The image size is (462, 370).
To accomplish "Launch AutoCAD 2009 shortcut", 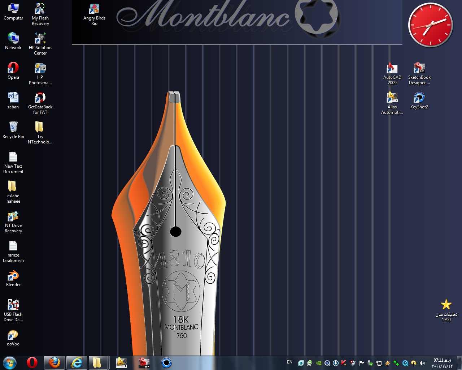I will pos(392,74).
